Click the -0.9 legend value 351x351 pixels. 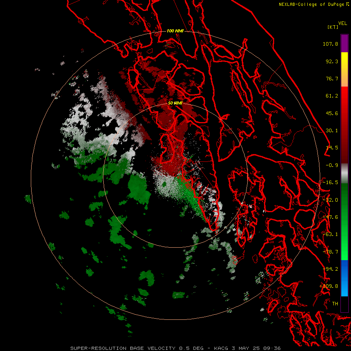[332, 165]
